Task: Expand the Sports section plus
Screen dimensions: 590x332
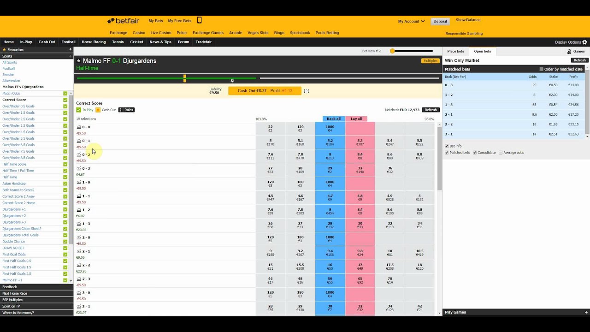Action: (x=71, y=56)
